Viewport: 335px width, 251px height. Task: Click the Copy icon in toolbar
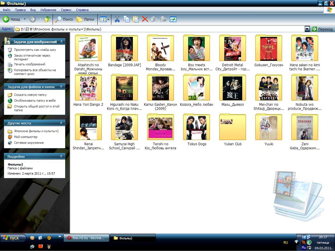pyautogui.click(x=126, y=19)
